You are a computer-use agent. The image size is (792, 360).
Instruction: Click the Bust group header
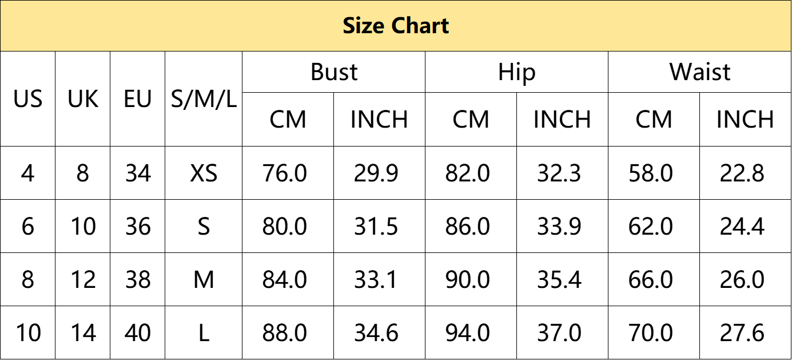[334, 72]
